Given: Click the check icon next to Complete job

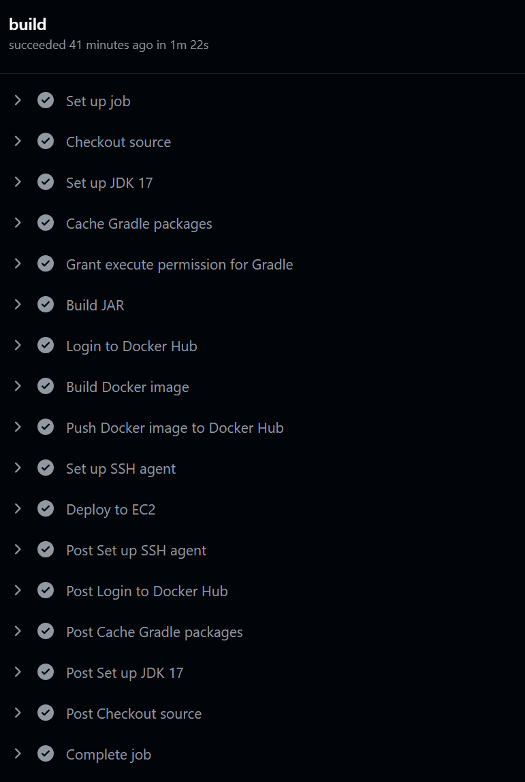Looking at the screenshot, I should (46, 753).
